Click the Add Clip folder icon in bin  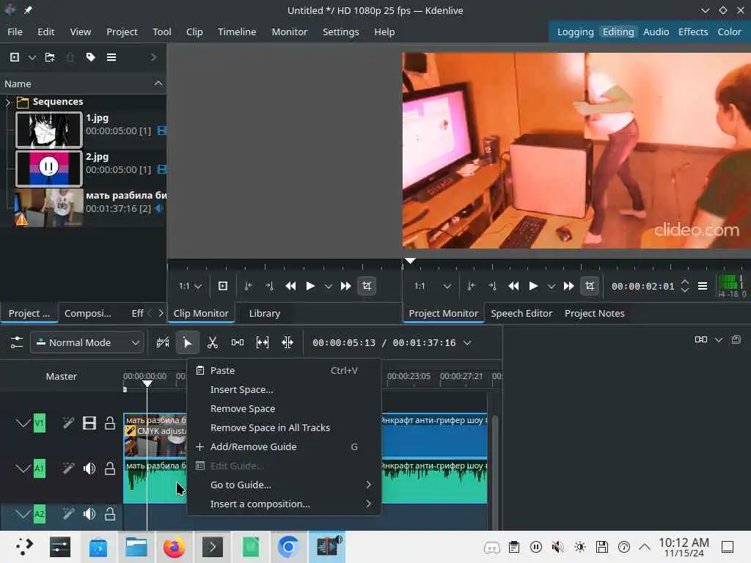50,57
